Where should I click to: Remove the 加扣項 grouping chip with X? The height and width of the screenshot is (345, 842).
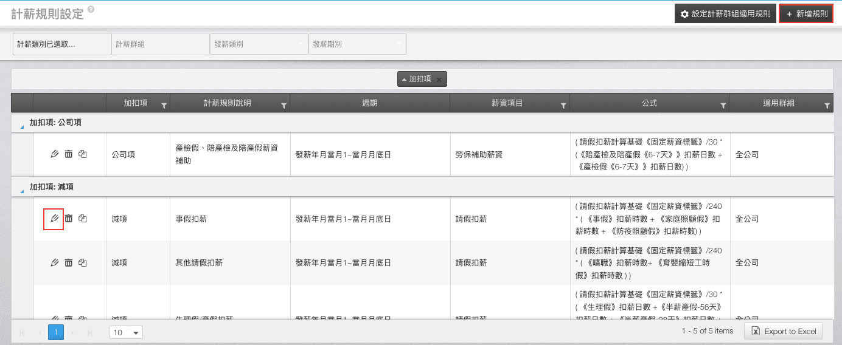[439, 79]
